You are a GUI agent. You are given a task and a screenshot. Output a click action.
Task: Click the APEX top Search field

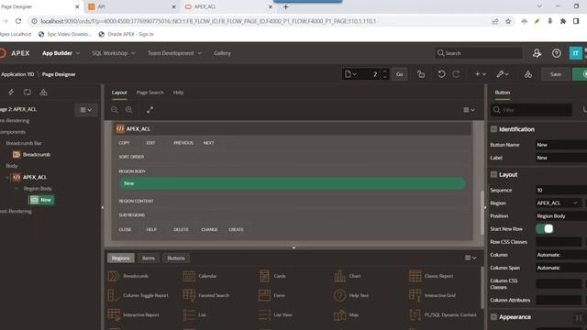(479, 53)
